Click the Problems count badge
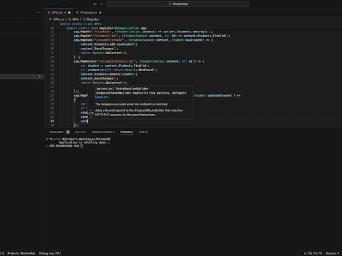This screenshot has height=256, width=342. (x=68, y=132)
